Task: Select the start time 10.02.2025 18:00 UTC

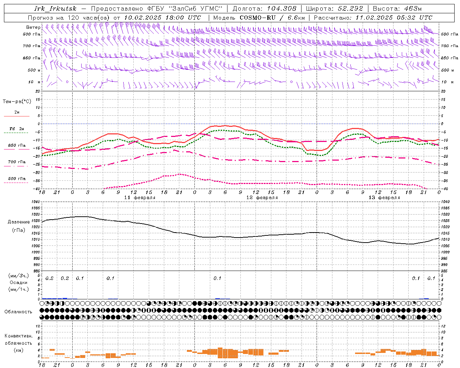Action: 162,18
